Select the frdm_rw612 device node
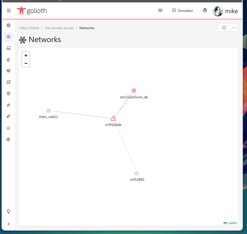247x234 pixels. pos(49,111)
